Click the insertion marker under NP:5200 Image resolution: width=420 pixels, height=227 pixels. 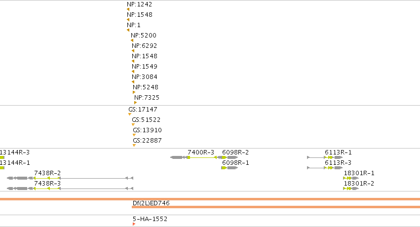coord(132,40)
